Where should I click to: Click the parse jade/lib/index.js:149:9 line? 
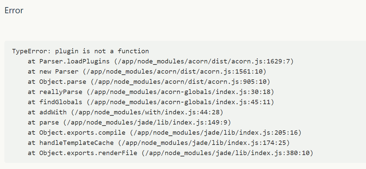(129, 123)
